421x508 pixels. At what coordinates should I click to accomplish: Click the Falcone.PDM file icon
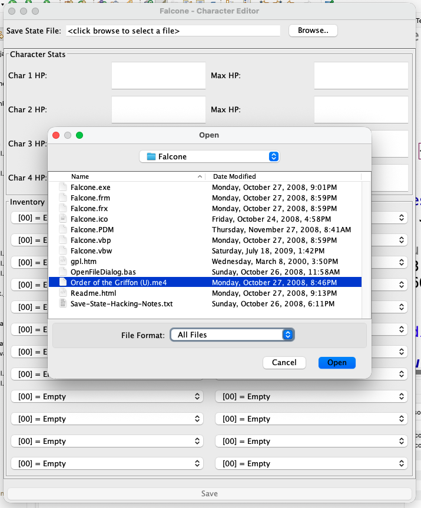63,229
